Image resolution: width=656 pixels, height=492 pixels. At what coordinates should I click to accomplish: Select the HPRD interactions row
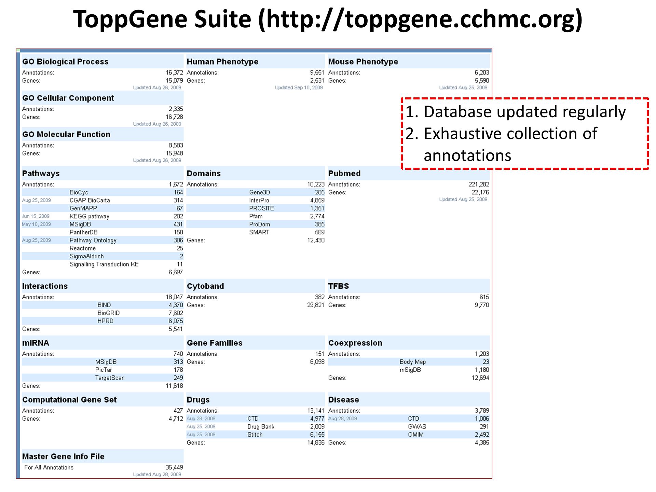(102, 321)
